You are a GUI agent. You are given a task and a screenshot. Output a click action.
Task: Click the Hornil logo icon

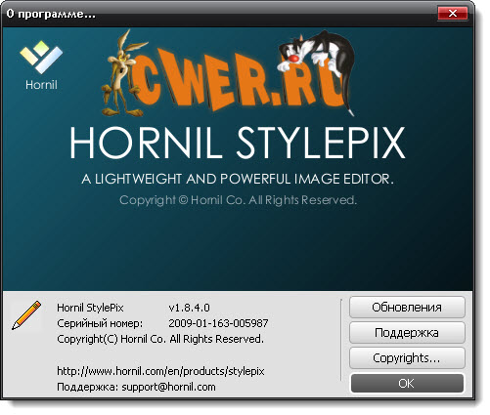(41, 58)
